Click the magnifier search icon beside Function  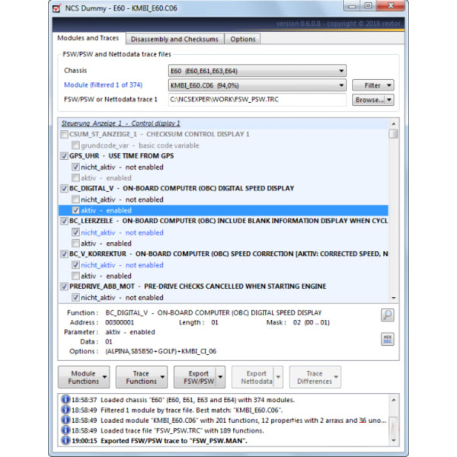point(387,315)
